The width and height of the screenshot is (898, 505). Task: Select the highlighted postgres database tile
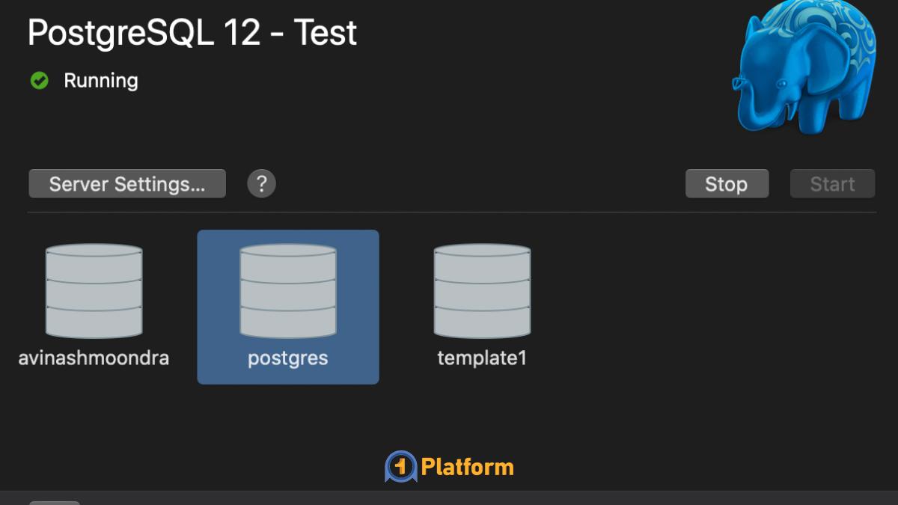287,307
